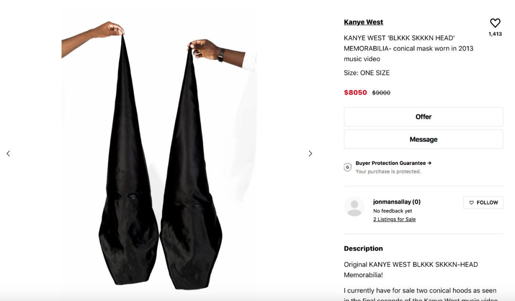515x301 pixels.
Task: Show the previous product photo with left arrow
Action: 8,154
